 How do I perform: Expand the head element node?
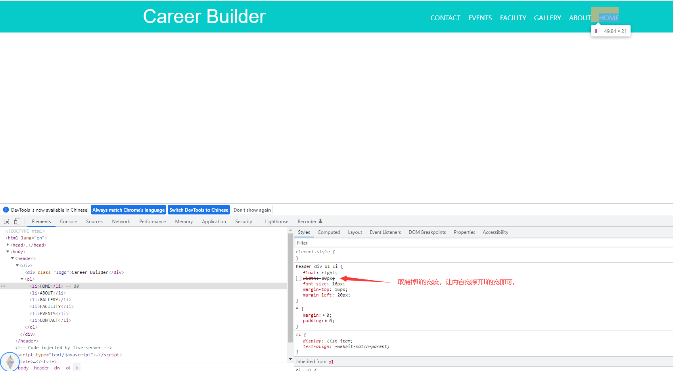(8, 245)
